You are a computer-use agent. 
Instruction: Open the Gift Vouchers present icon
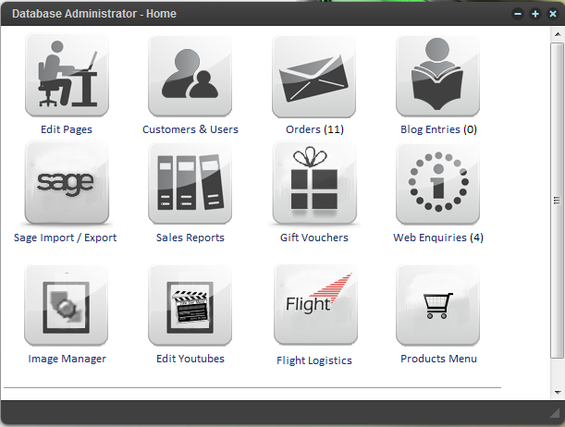coord(314,183)
